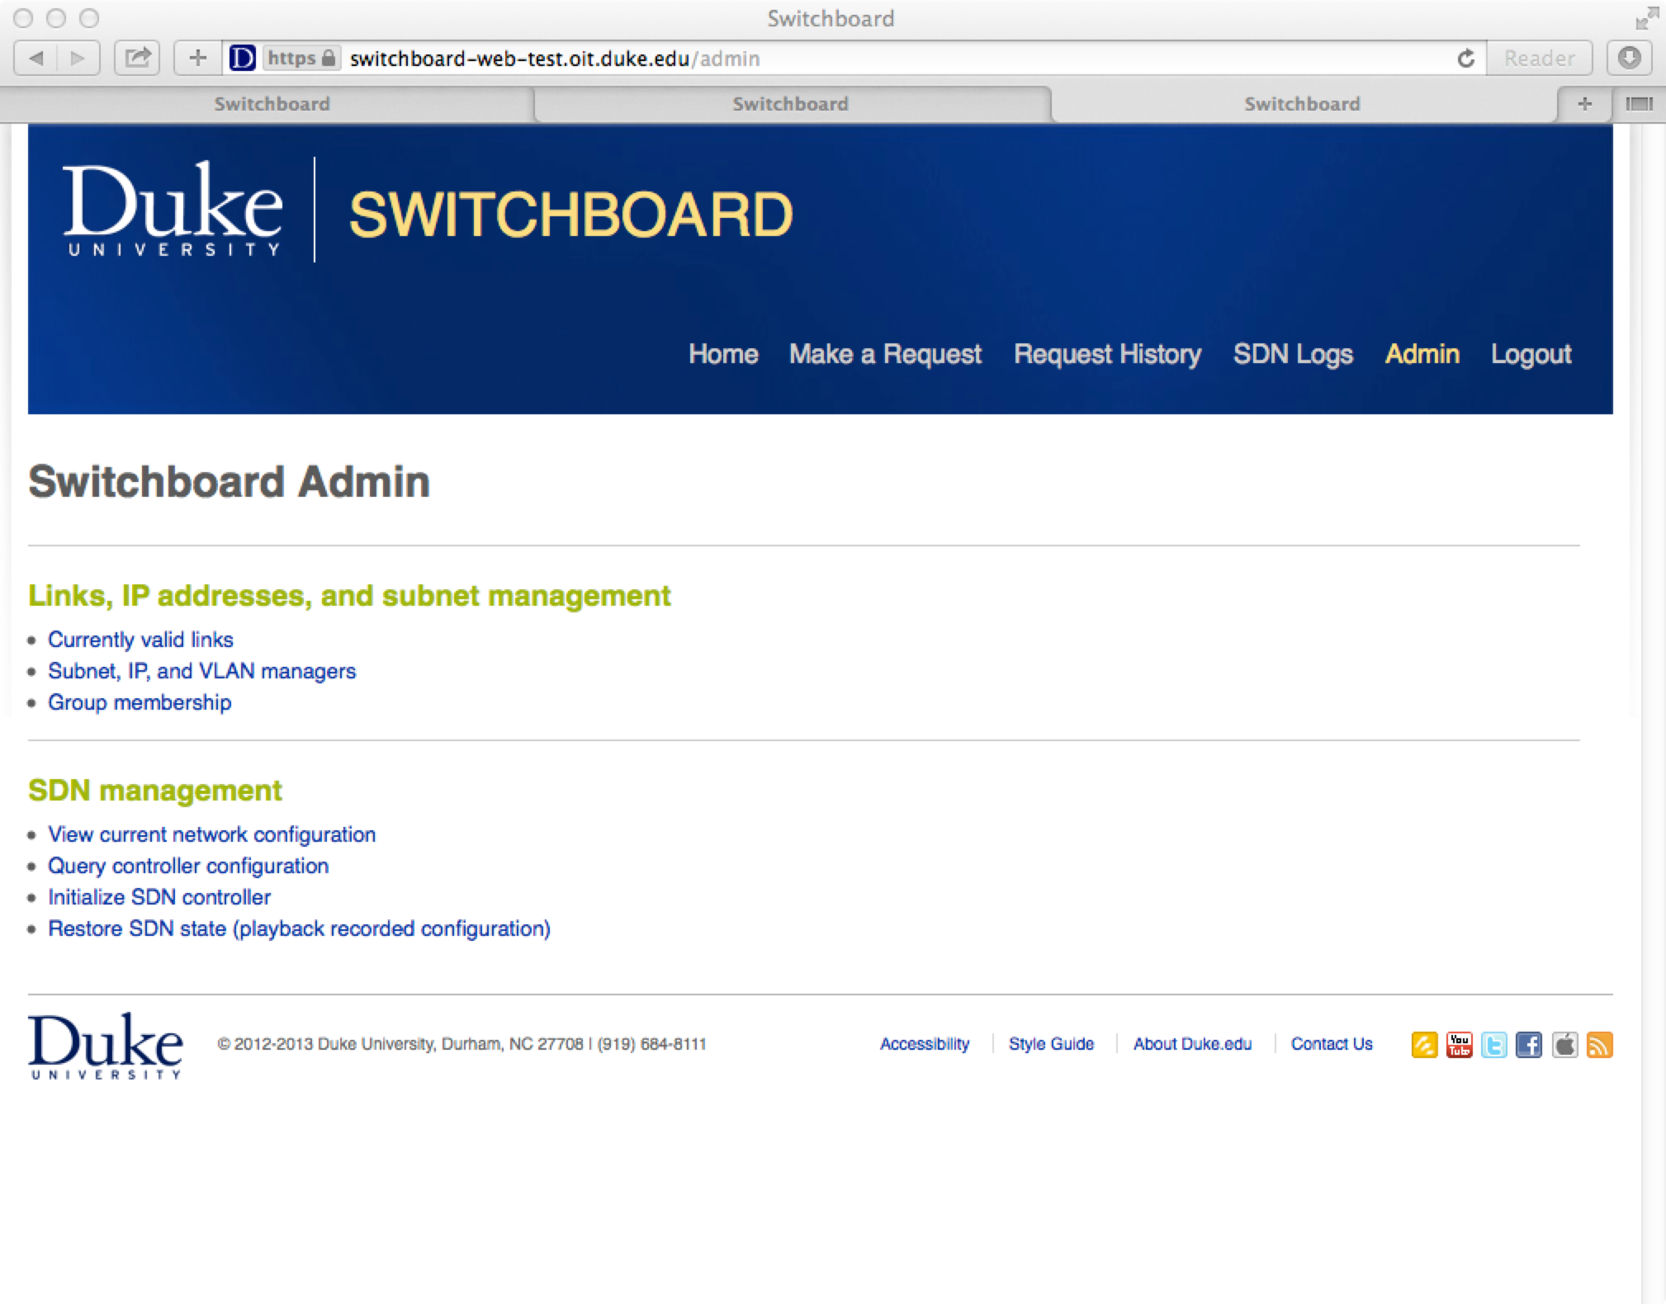Open the YouTube icon in the footer

[x=1460, y=1045]
